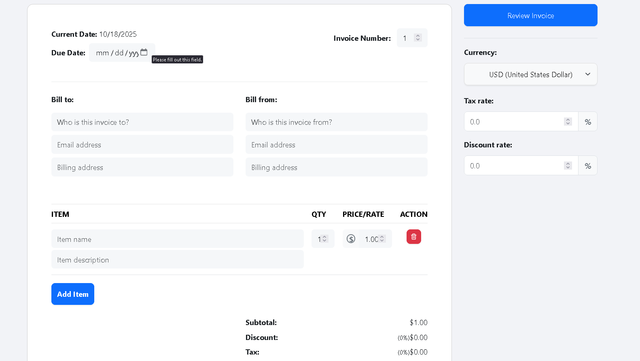Open the Currency dropdown

530,74
